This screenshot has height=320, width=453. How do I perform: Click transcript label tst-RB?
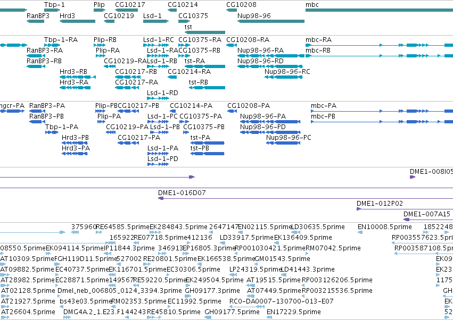(198, 82)
